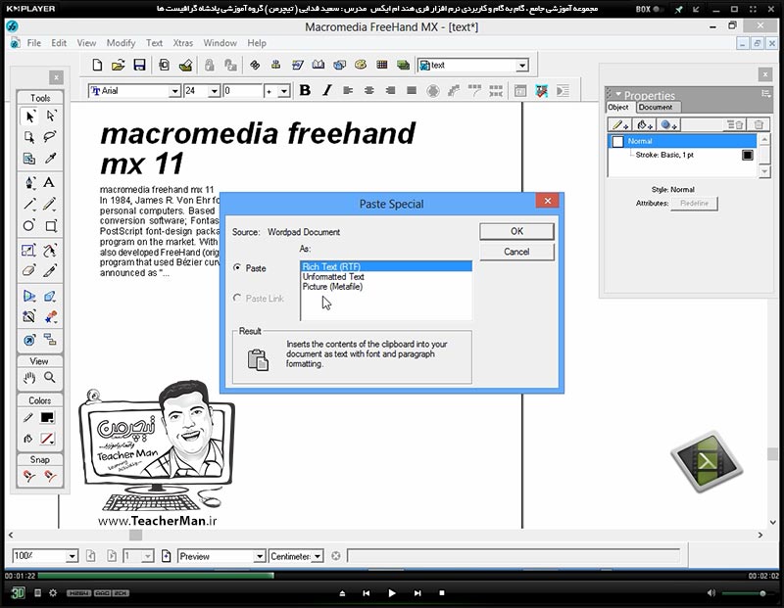The height and width of the screenshot is (608, 784).
Task: Select Rich Text (RTF) format
Action: point(386,266)
